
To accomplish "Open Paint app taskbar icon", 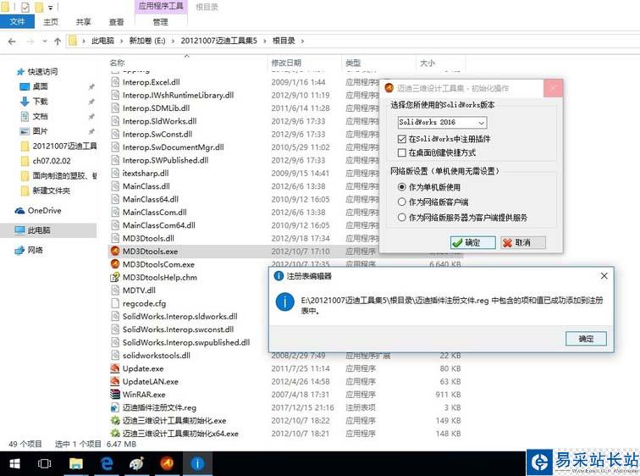I will click(137, 464).
